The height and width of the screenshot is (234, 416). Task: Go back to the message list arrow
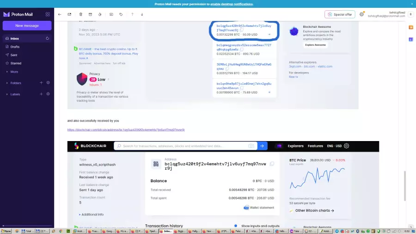(x=60, y=14)
